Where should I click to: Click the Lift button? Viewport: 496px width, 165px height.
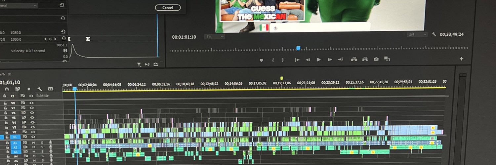point(354,59)
